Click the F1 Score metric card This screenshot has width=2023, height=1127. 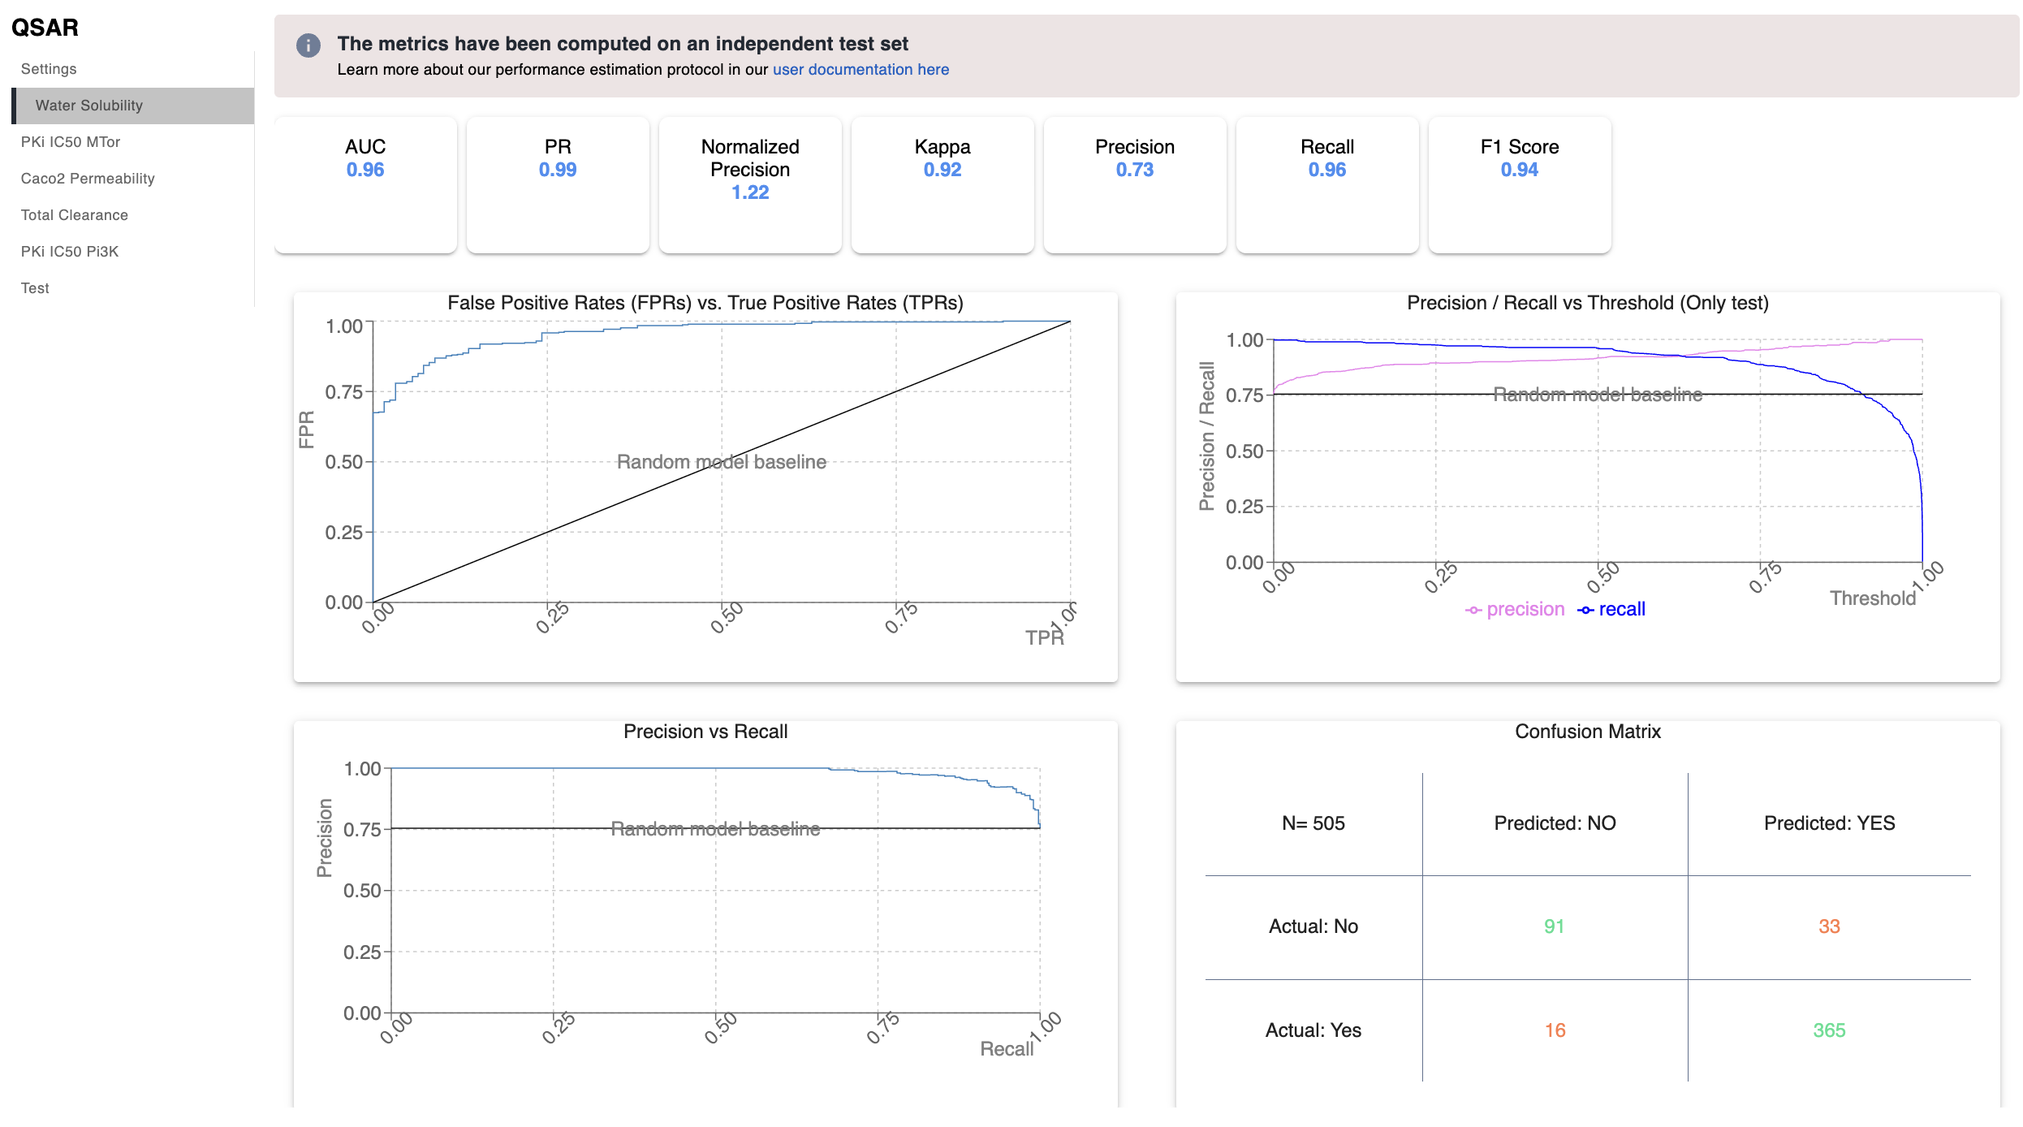(1520, 185)
